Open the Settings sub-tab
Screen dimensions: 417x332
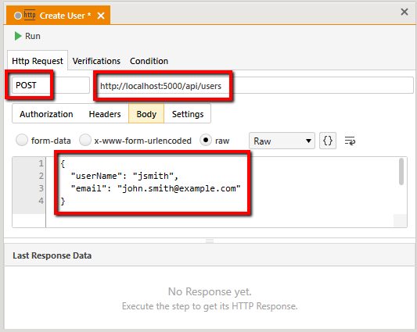click(188, 114)
